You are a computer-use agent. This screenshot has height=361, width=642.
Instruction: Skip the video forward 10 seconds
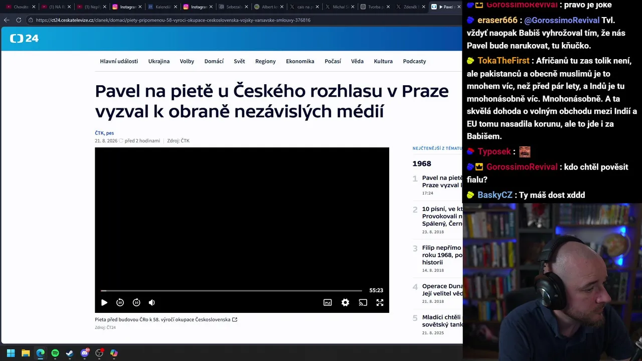click(x=136, y=302)
